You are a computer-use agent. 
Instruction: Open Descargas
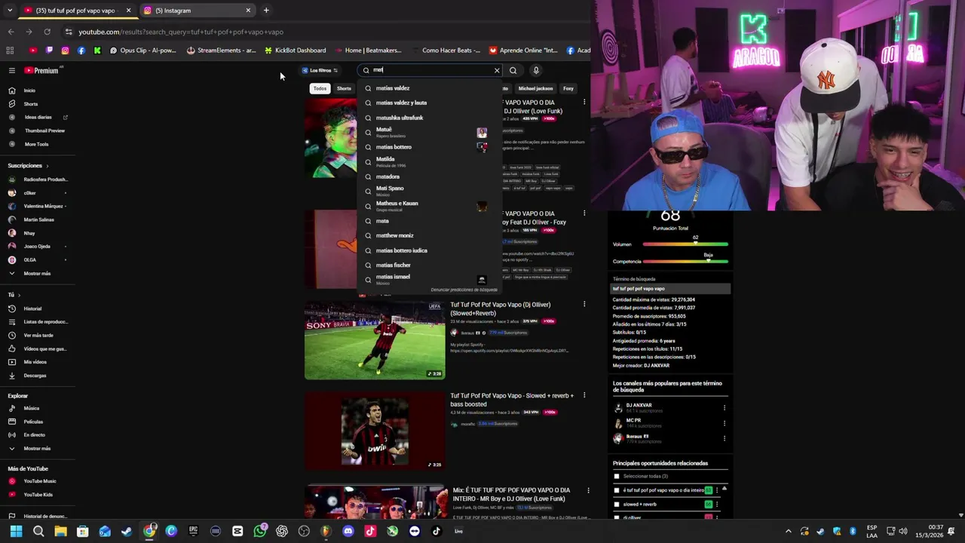coord(35,376)
